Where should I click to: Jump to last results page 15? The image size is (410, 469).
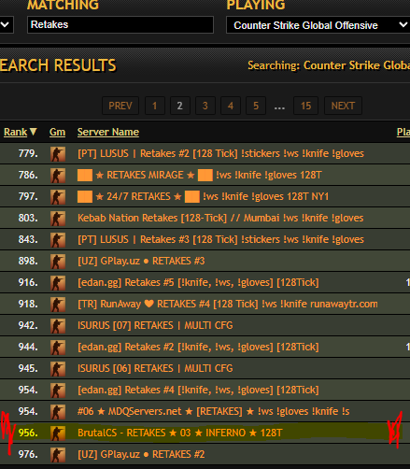305,106
